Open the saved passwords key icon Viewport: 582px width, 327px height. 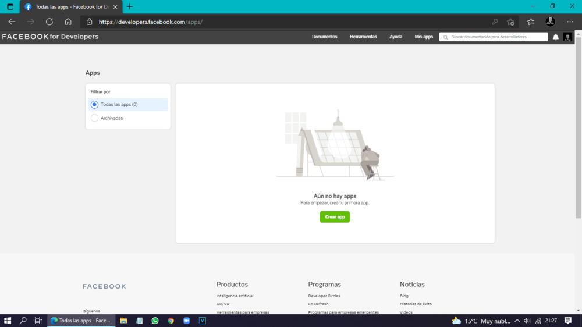coord(495,22)
